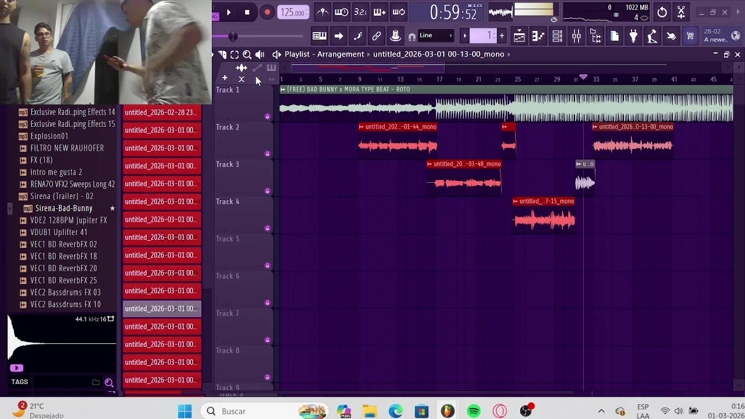Click the playlist zoom magnifier tool
Image resolution: width=745 pixels, height=419 pixels.
point(247,54)
